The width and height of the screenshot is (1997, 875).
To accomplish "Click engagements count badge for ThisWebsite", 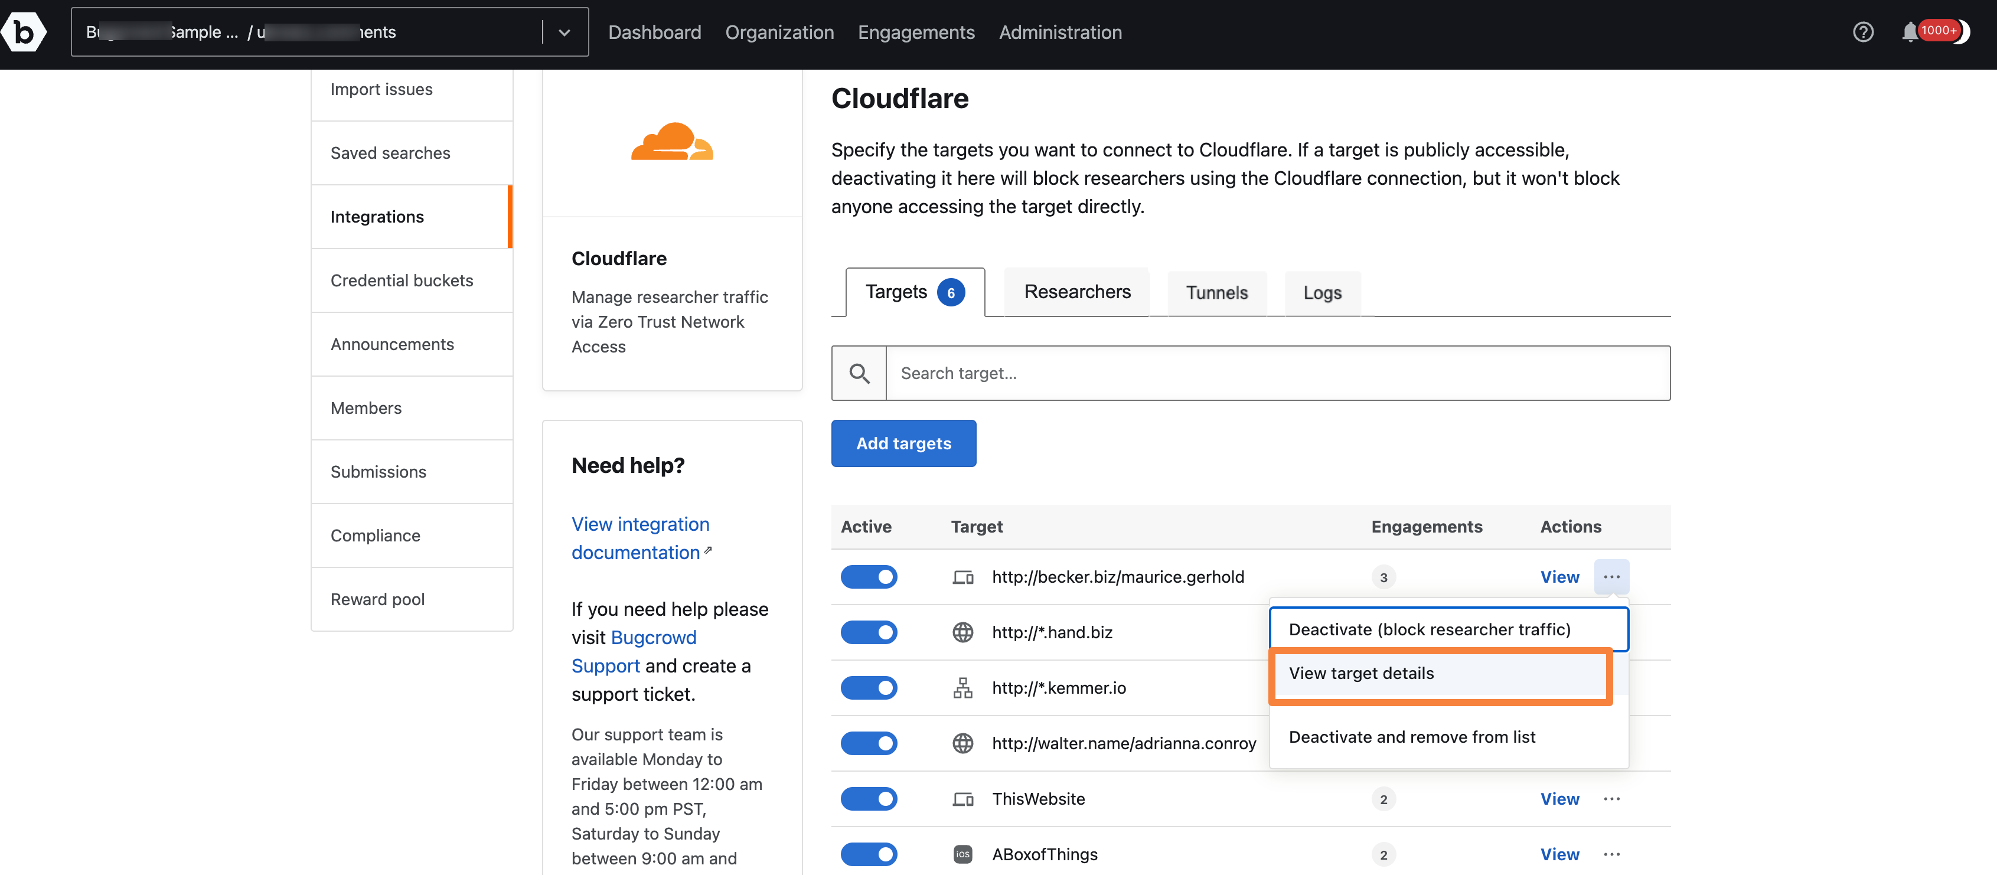I will (1383, 799).
